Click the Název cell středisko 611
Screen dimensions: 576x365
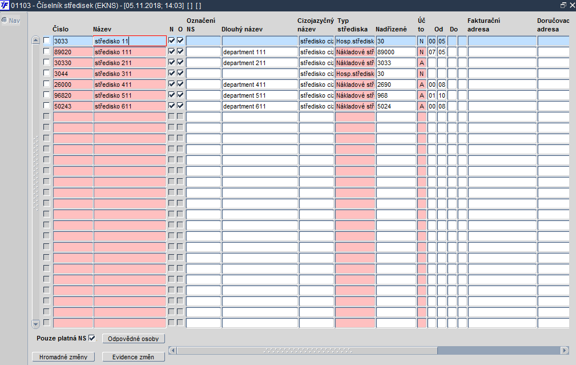[x=130, y=106]
